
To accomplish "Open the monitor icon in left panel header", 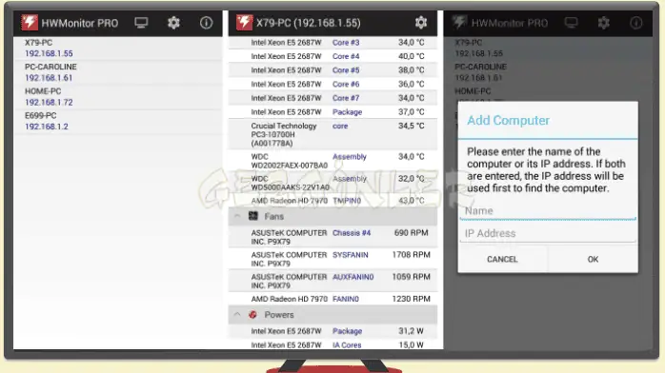I will (x=141, y=23).
